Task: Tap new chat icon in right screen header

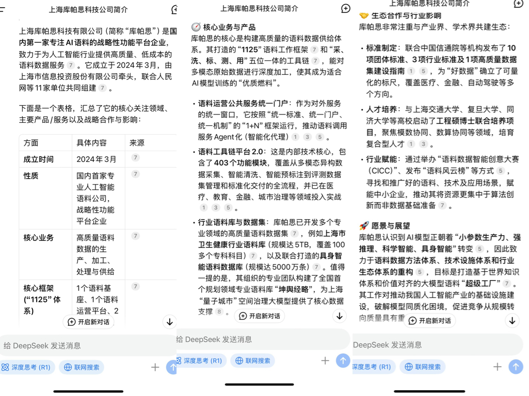Action: pyautogui.click(x=518, y=4)
